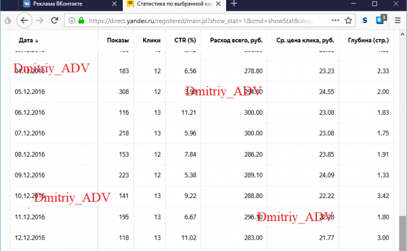Click CTR value 5.96
This screenshot has width=407, height=251.
click(190, 133)
